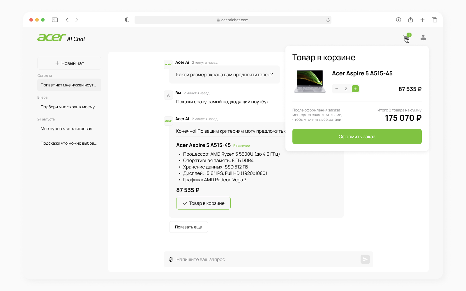Viewport: 466px width, 291px height.
Task: Click the paperclip attach file icon
Action: [x=171, y=259]
